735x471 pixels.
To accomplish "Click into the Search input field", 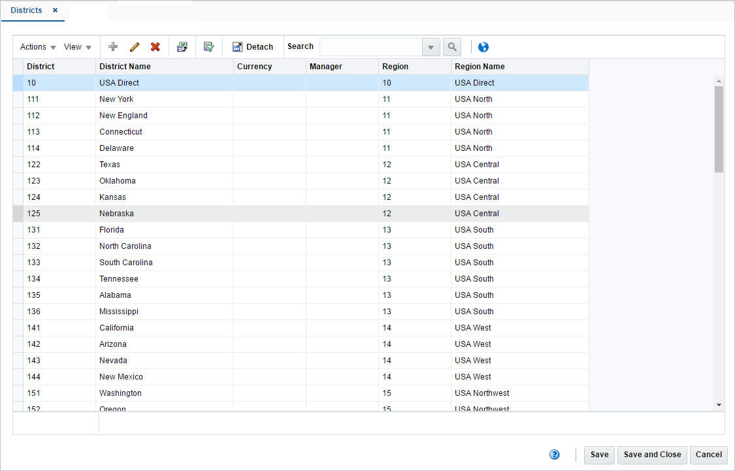I will (371, 47).
